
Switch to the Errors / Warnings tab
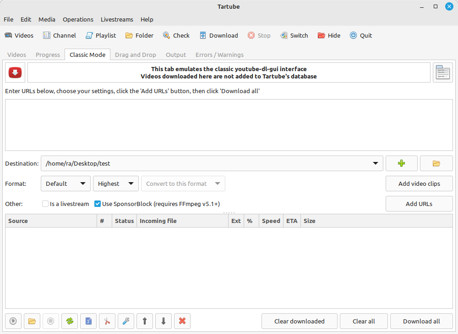pos(219,55)
